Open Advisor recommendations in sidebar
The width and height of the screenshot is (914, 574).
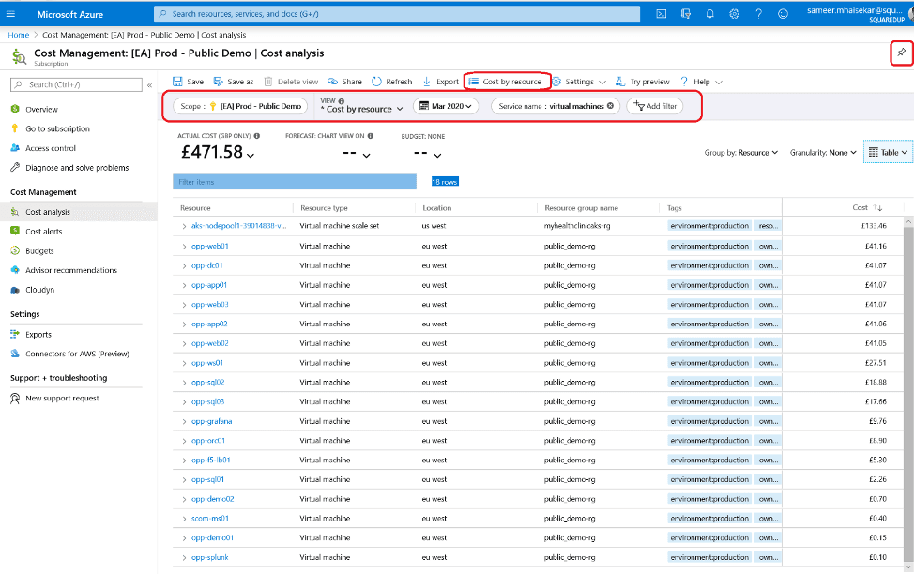pyautogui.click(x=71, y=270)
